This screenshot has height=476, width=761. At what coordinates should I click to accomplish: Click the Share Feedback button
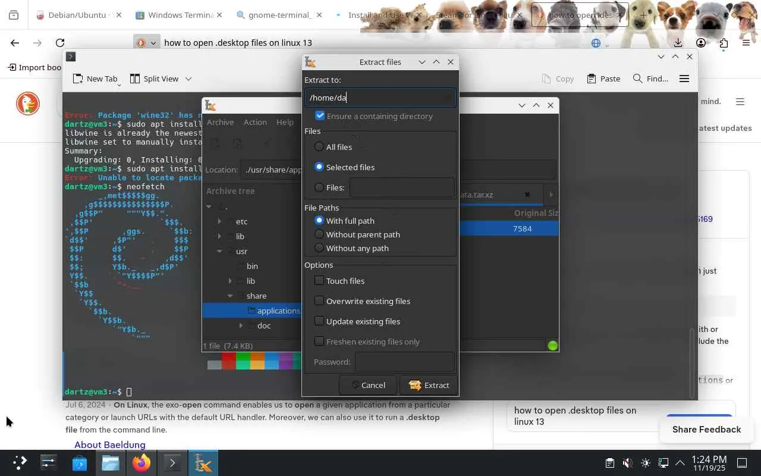706,430
